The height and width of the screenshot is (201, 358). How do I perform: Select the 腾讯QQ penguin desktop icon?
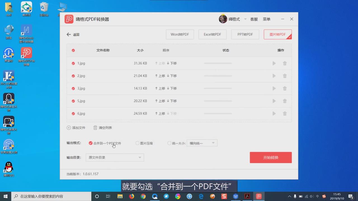9,169
